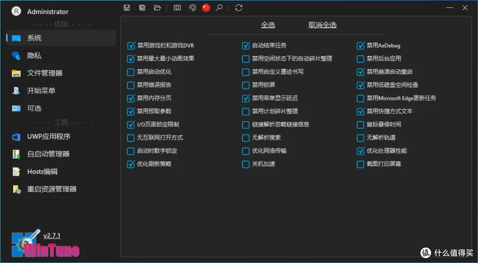Click the UWP应用程序 store icon
The height and width of the screenshot is (263, 478).
(16, 137)
